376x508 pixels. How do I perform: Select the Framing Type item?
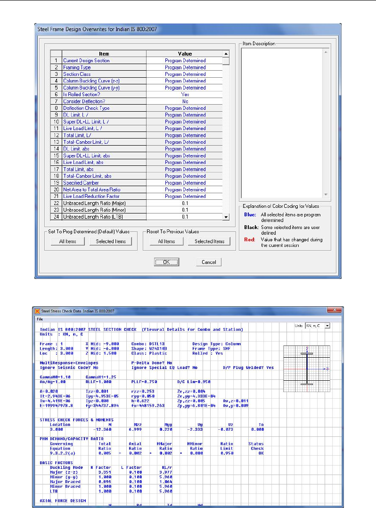click(104, 67)
